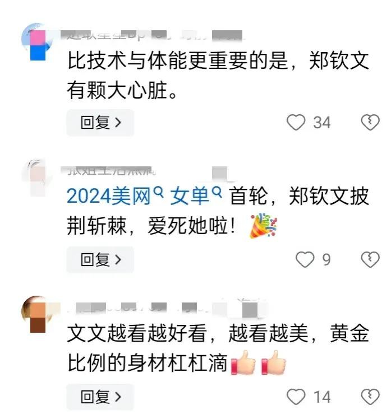Dislike the comment about 大心脏

370,122
